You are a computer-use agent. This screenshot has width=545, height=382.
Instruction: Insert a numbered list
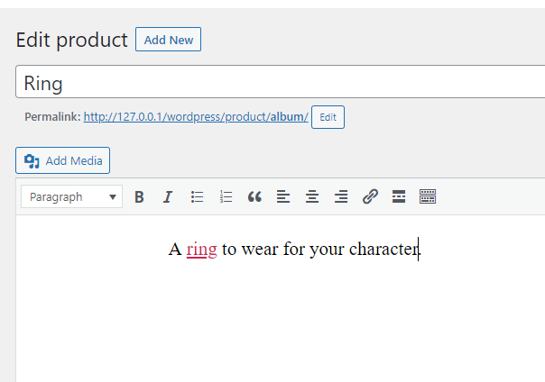pos(226,196)
